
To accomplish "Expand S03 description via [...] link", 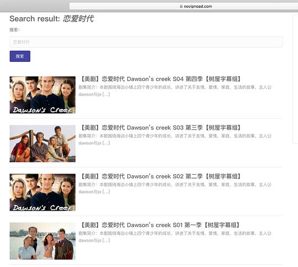I will tap(107, 143).
